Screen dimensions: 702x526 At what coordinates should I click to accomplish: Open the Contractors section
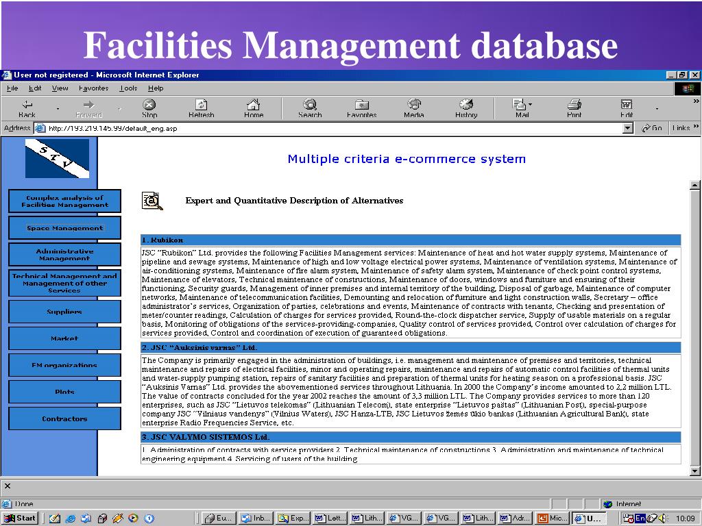pyautogui.click(x=64, y=418)
